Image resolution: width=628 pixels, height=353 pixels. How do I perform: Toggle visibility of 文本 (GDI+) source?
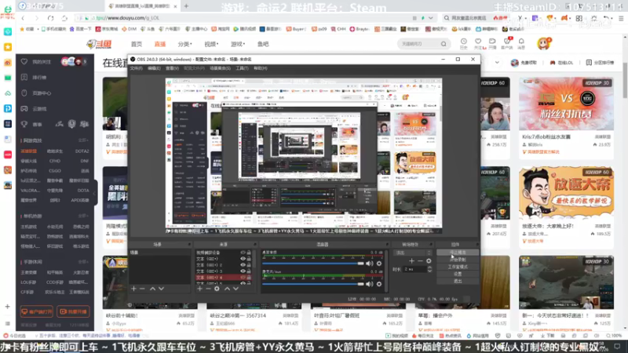243,259
